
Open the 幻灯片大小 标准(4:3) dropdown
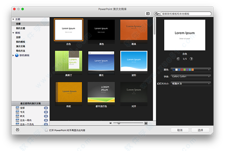tap(191, 84)
